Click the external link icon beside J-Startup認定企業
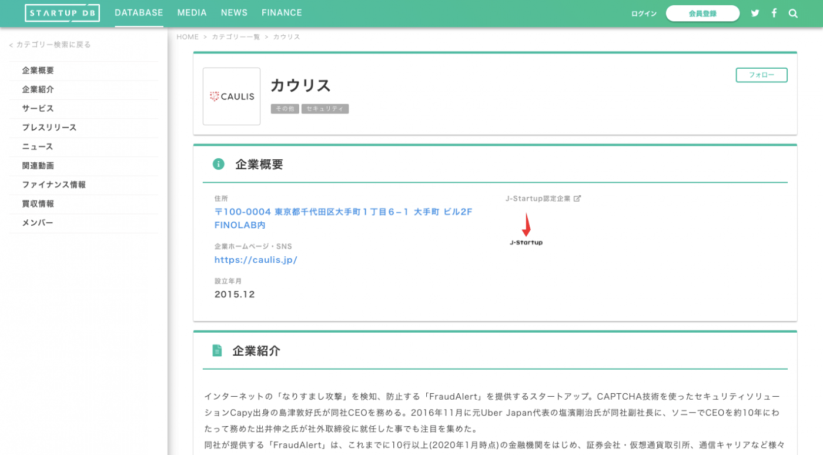 click(577, 199)
